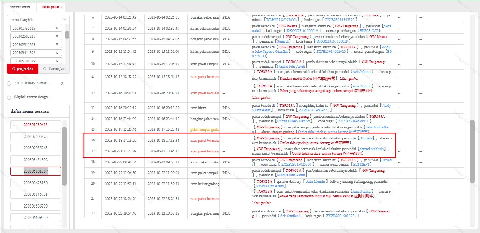Click row number 22 cell
480x233 pixels.
93,214
